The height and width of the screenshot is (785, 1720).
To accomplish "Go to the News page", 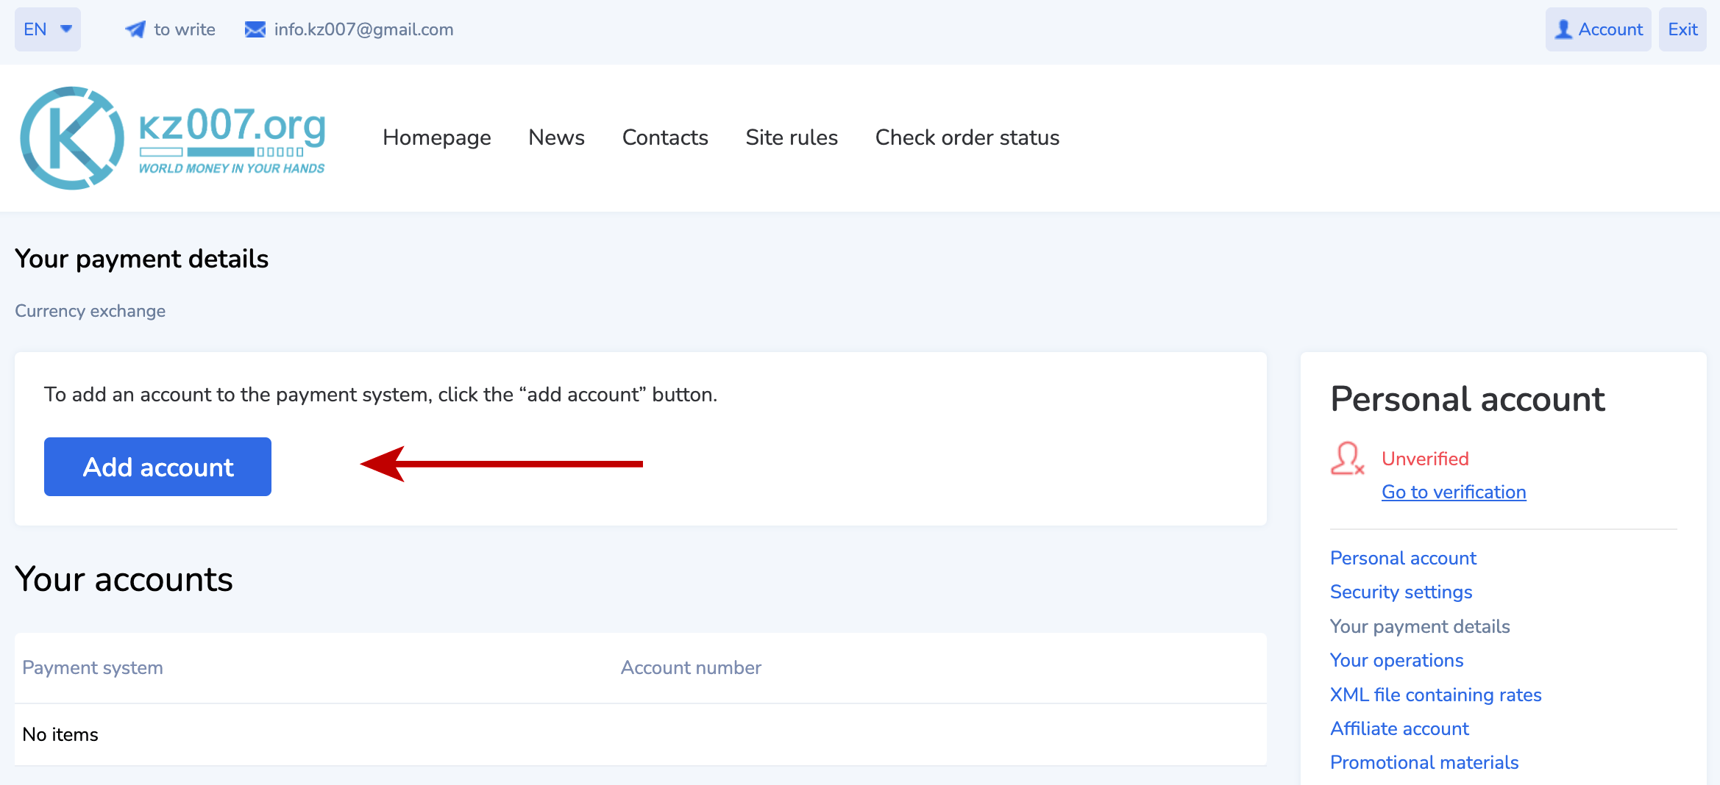I will tap(556, 137).
